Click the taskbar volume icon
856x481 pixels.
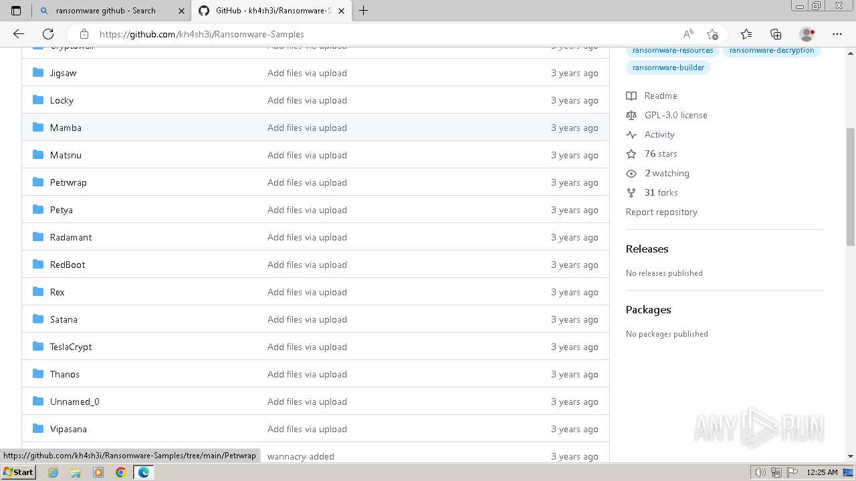click(760, 472)
